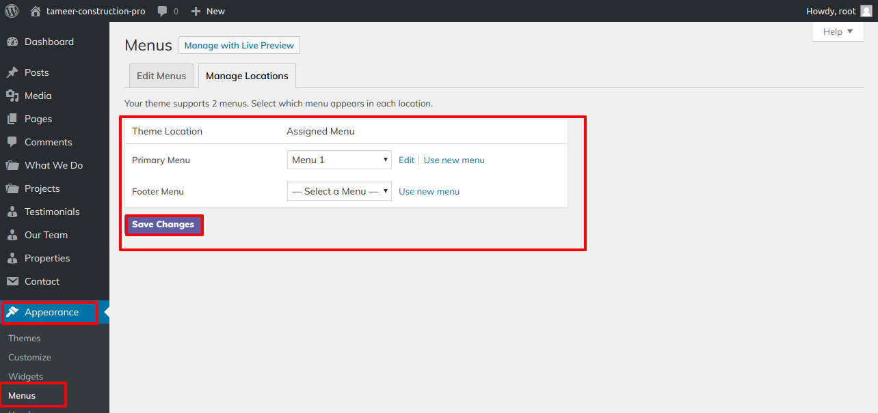878x413 pixels.
Task: Click the Primary Menu location label
Action: pyautogui.click(x=161, y=160)
